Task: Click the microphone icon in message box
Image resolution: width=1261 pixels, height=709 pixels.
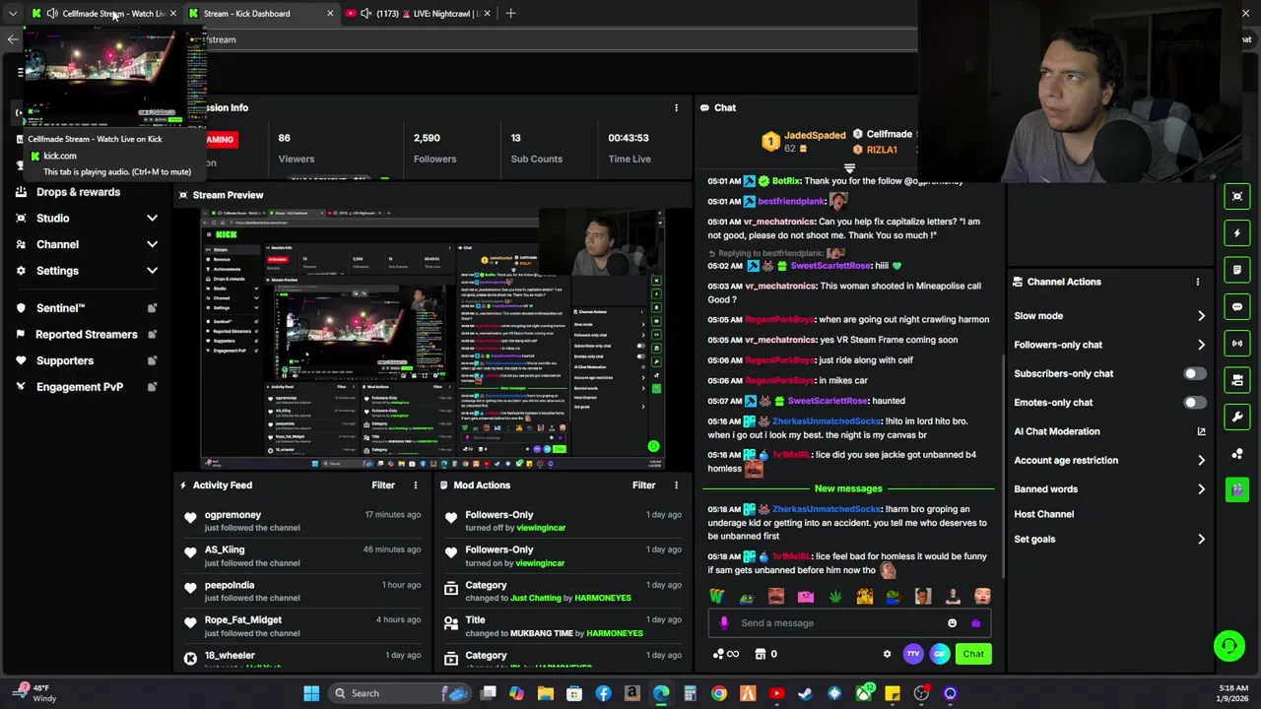Action: (x=724, y=622)
